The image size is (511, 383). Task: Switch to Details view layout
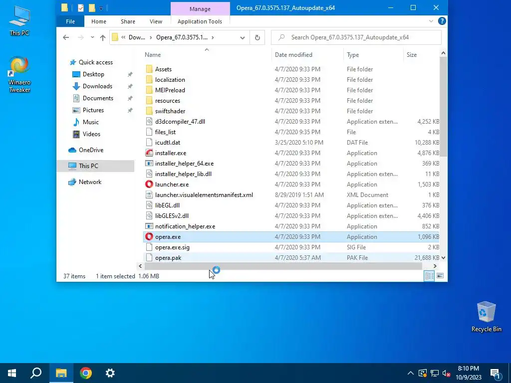point(429,276)
